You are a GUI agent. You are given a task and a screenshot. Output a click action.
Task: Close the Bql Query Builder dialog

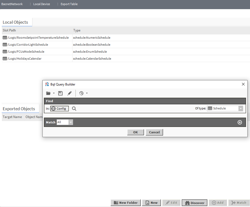pos(243,84)
